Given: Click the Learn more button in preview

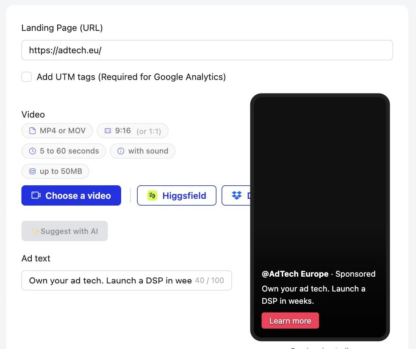Looking at the screenshot, I should pyautogui.click(x=290, y=321).
